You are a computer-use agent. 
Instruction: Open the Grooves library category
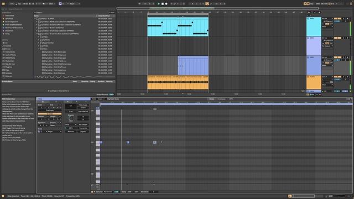(9, 76)
